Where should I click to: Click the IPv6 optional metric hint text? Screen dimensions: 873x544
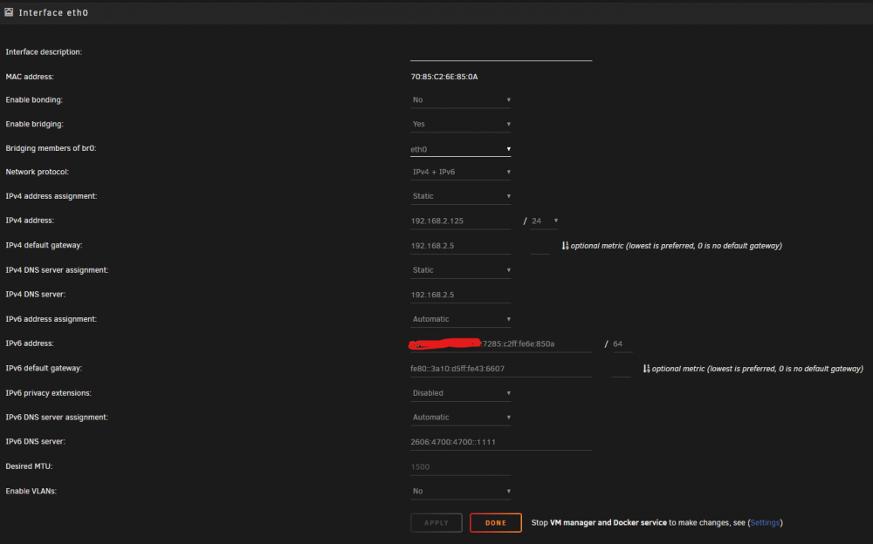tap(757, 369)
